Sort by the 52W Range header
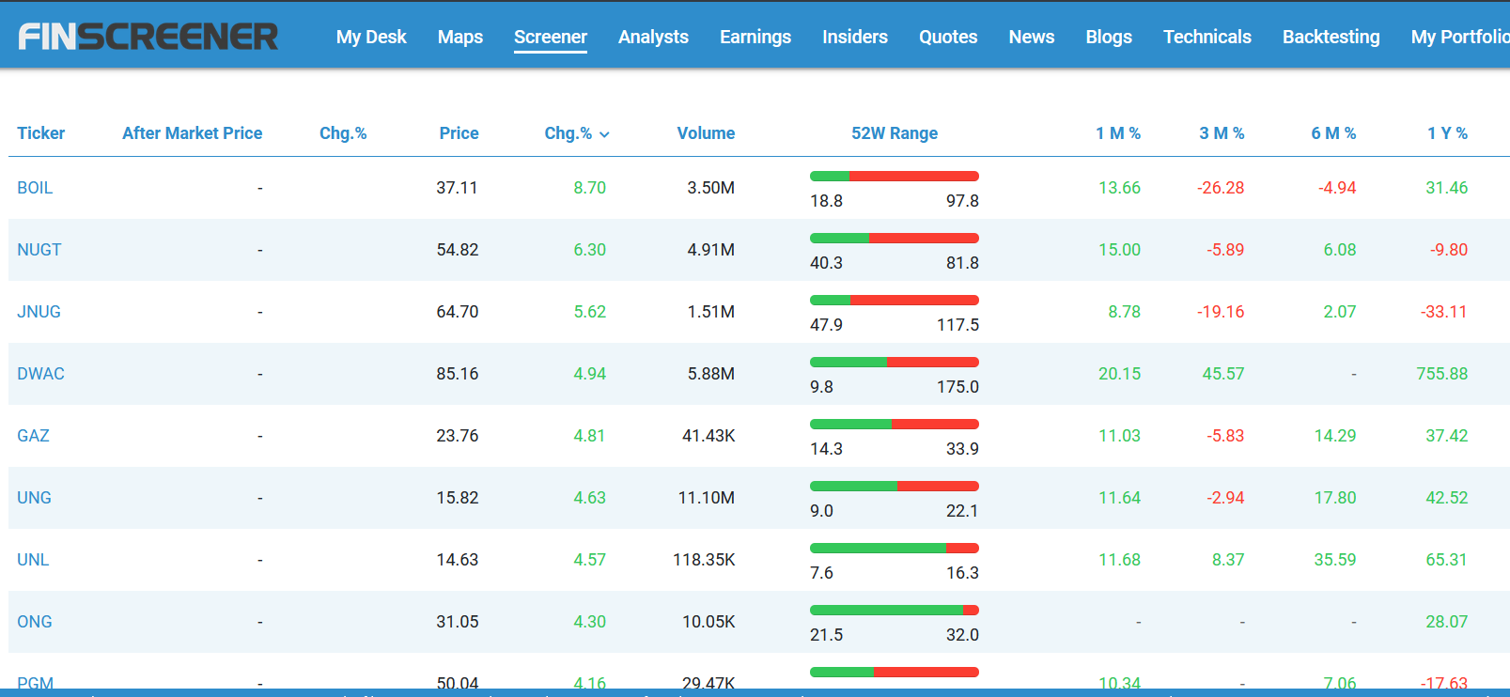The height and width of the screenshot is (697, 1510). pos(894,133)
